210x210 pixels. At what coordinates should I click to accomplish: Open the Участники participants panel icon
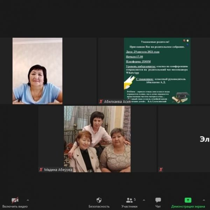click(x=129, y=200)
